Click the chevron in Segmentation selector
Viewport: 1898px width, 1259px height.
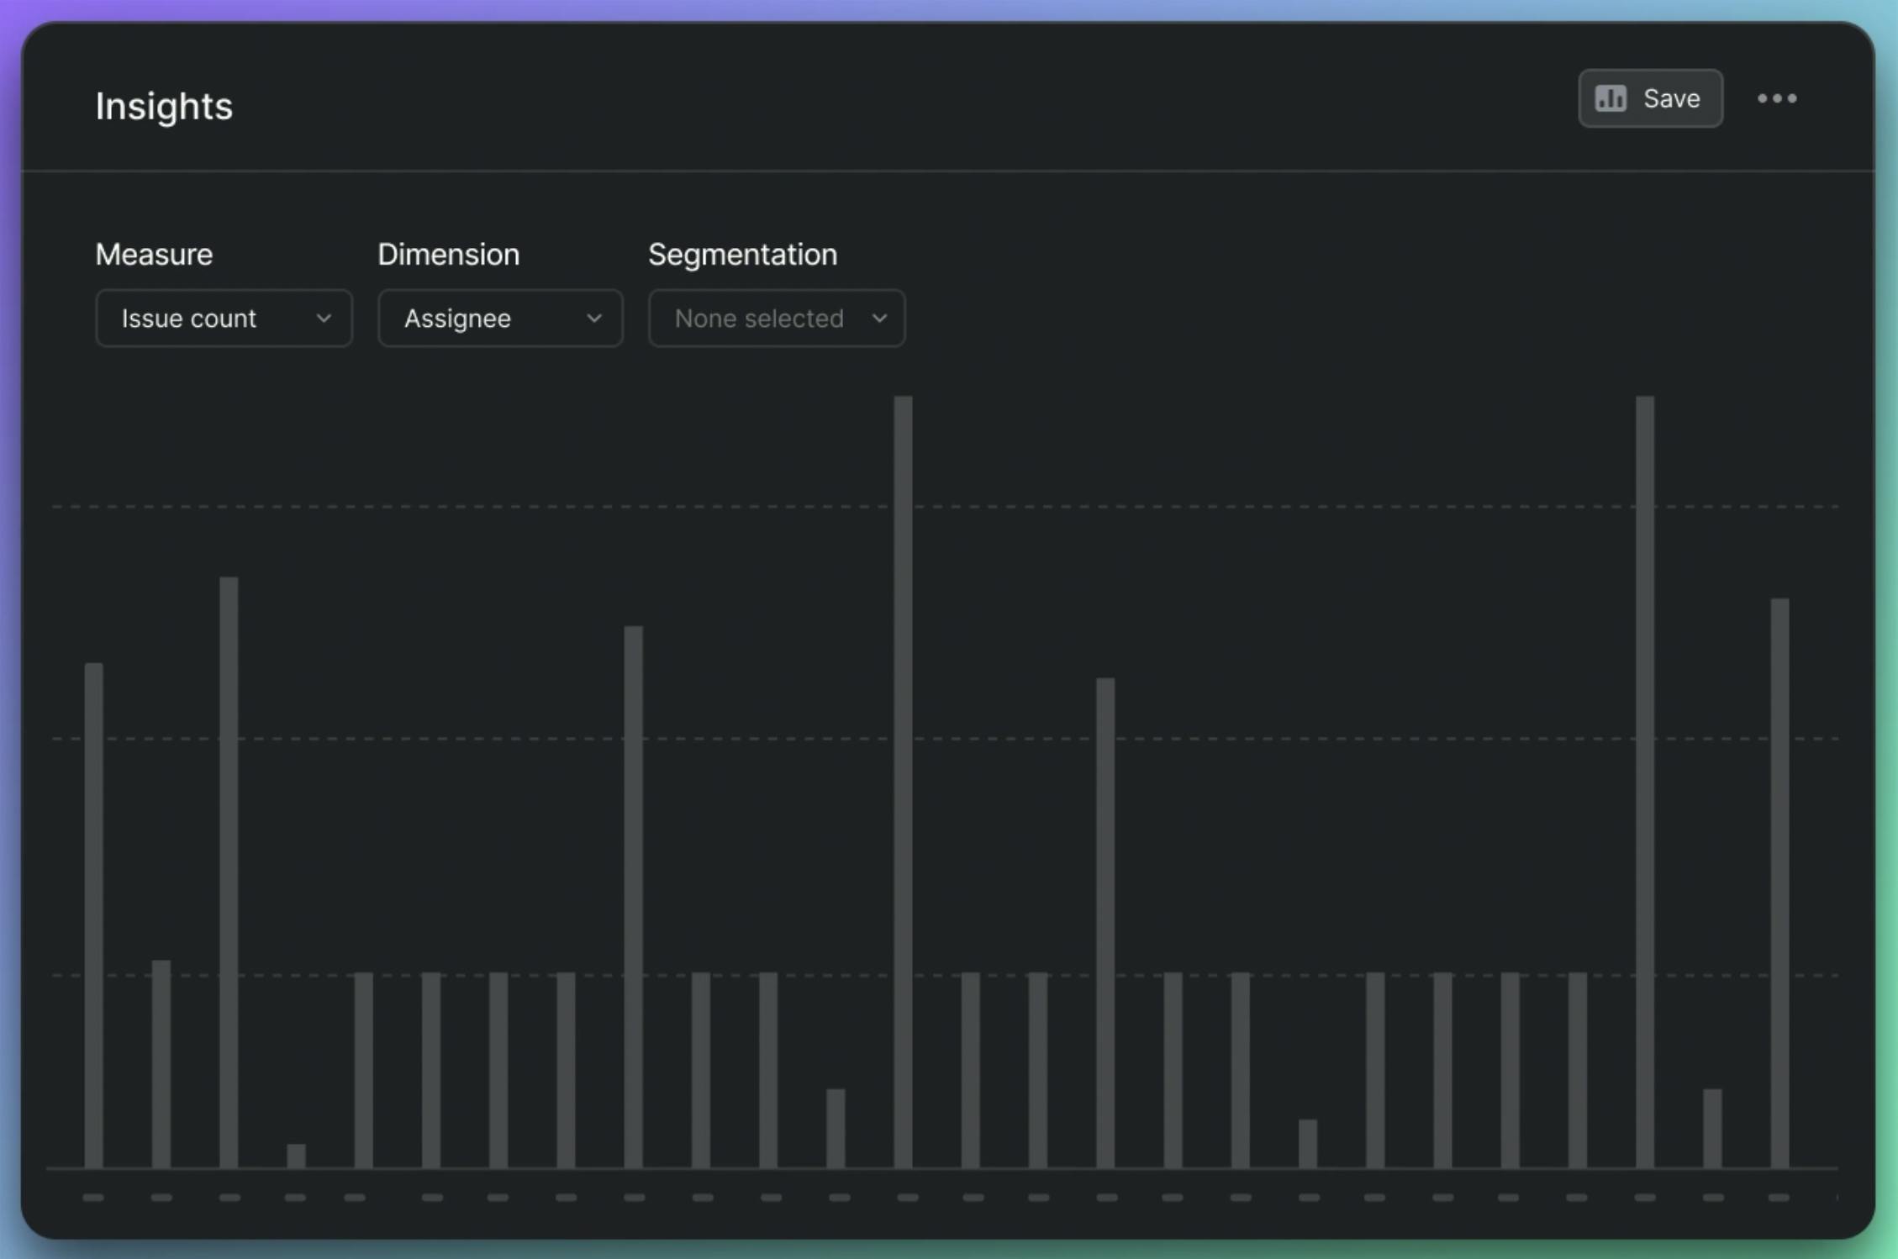[x=879, y=319]
